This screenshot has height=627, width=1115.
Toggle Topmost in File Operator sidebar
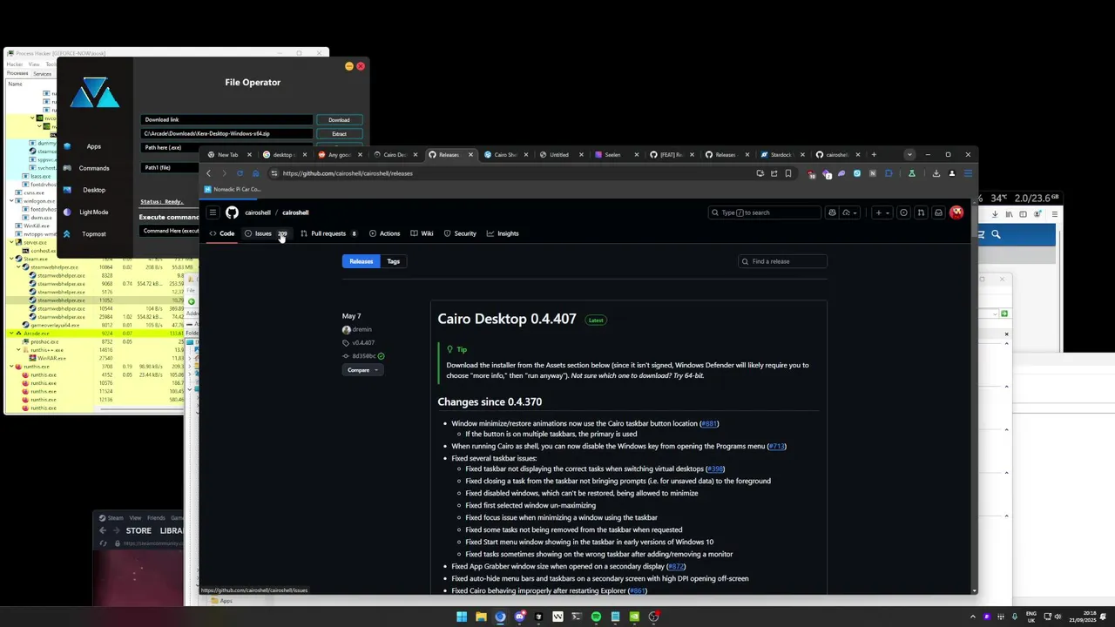click(94, 233)
